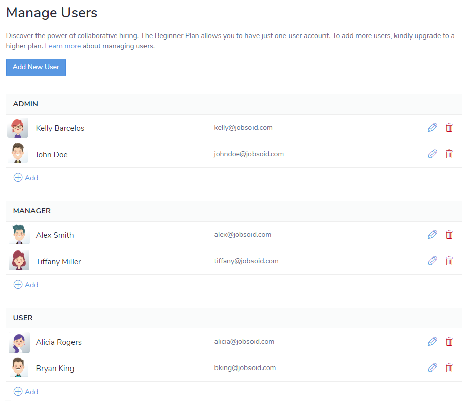Edit Alex Smith via pencil icon
The height and width of the screenshot is (405, 468).
click(x=432, y=235)
